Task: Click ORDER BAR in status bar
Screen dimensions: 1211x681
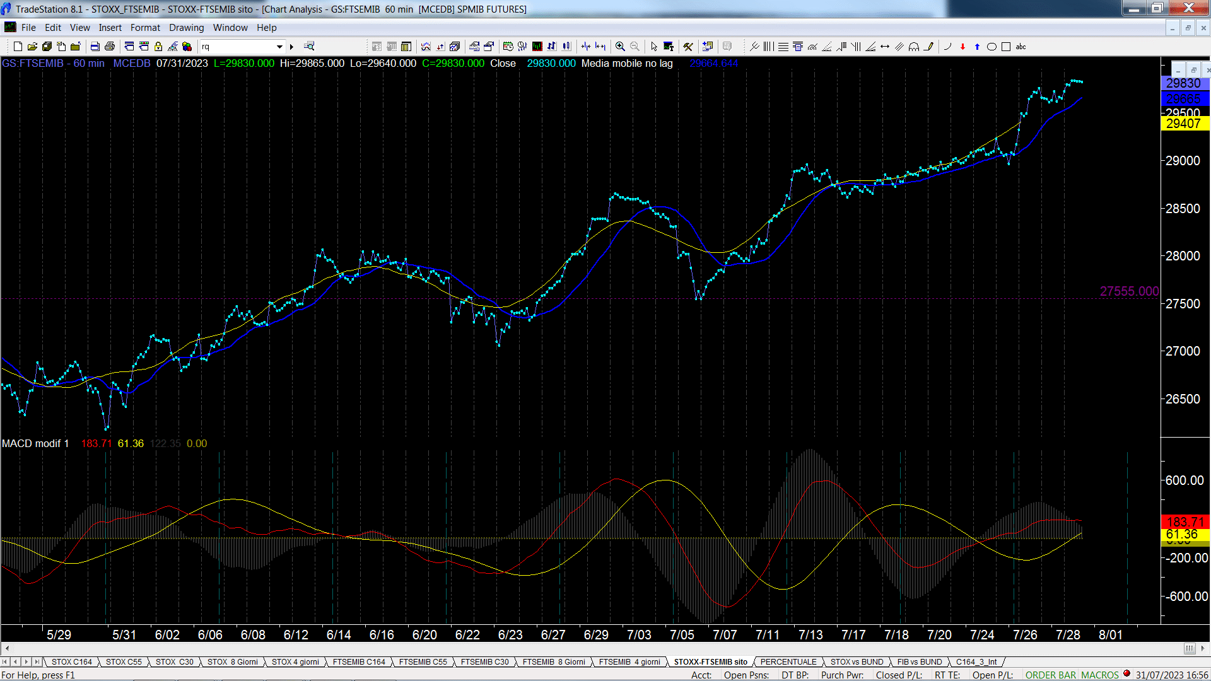Action: tap(1051, 675)
